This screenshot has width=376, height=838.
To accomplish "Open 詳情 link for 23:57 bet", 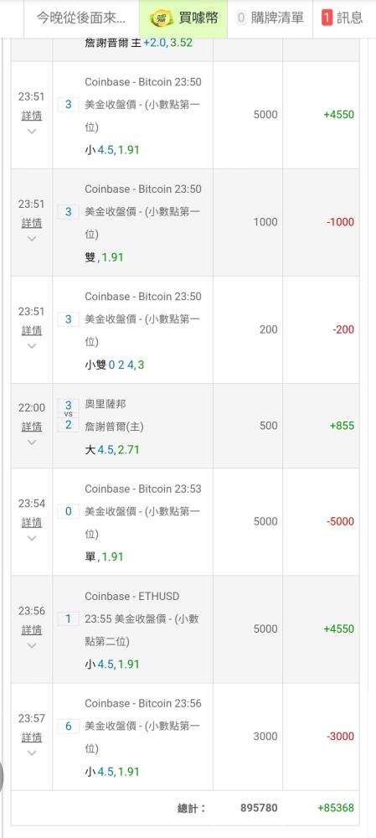I will (x=32, y=737).
